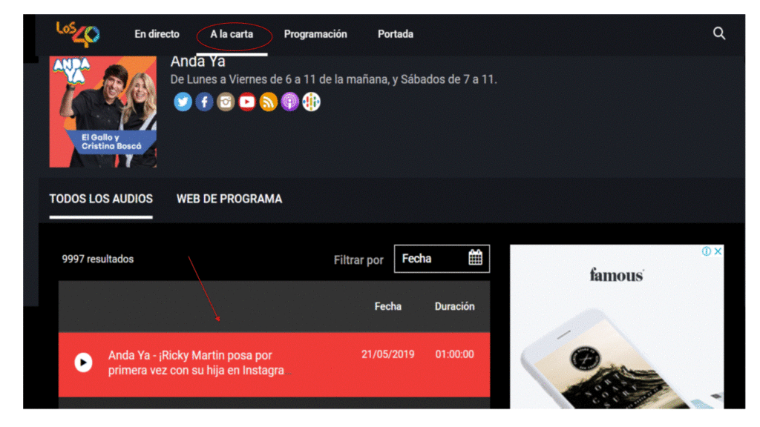Click the Anda Ya program title

tap(197, 62)
